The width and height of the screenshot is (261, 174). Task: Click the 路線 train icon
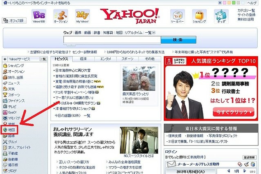(5, 136)
